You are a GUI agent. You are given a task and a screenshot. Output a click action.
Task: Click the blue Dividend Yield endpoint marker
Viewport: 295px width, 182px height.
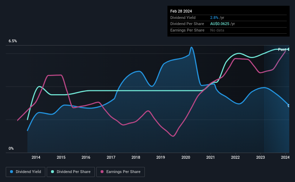click(289, 106)
